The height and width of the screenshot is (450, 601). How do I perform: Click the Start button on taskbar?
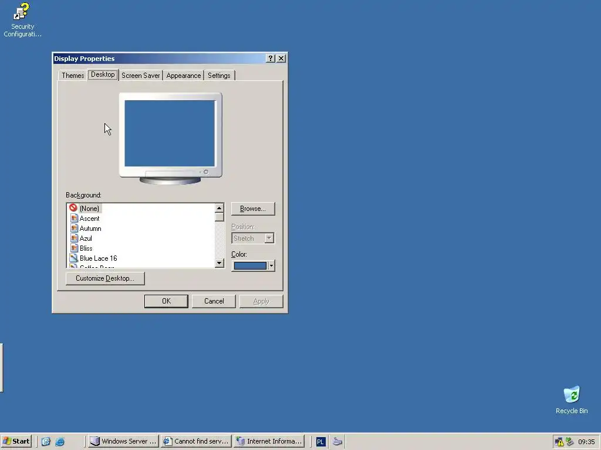[x=16, y=441]
